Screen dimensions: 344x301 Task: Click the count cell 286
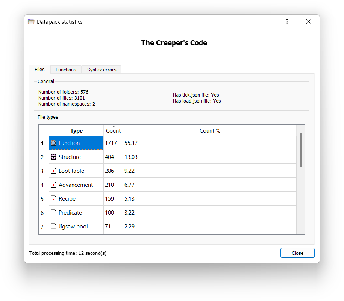click(x=113, y=171)
